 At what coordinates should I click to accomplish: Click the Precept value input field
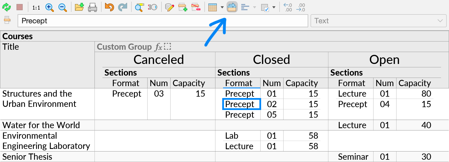pos(163,21)
